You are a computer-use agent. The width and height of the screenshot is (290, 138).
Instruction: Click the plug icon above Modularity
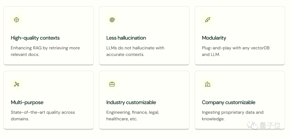[208, 20]
